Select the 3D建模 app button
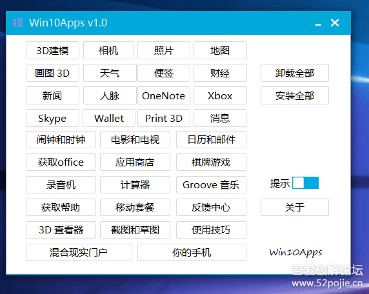 [x=52, y=50]
